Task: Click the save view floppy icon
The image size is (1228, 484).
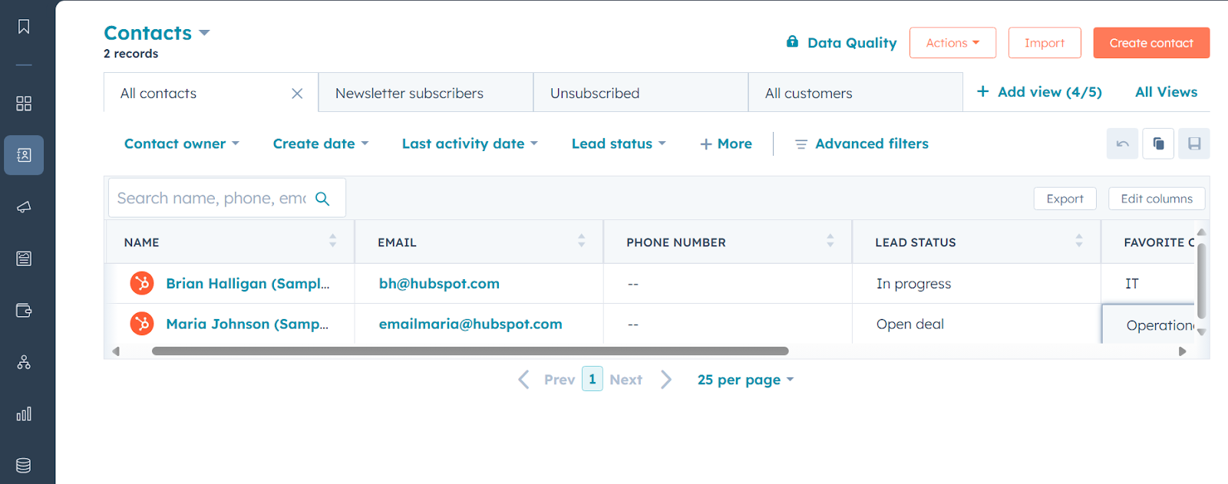Action: click(1194, 143)
